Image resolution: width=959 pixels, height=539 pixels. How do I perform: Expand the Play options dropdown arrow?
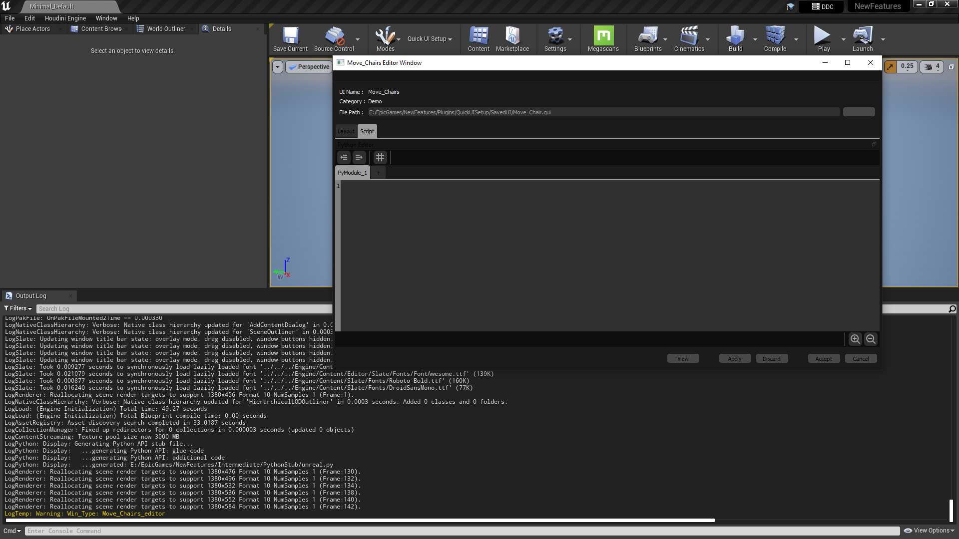tap(844, 39)
